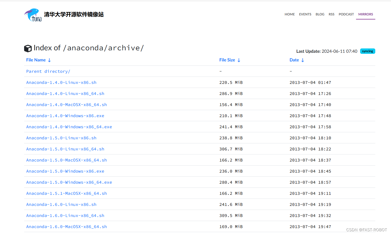
Task: Click Last Update 2024-06-11 07:40 text
Action: pyautogui.click(x=327, y=51)
